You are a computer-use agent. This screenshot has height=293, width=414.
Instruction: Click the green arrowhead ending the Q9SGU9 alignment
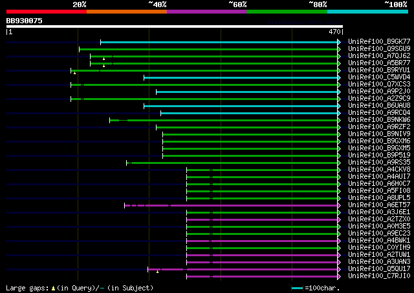[339, 49]
